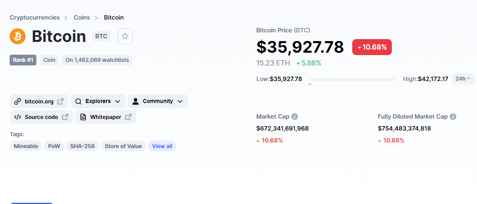Click the person icon on Community

pyautogui.click(x=136, y=101)
